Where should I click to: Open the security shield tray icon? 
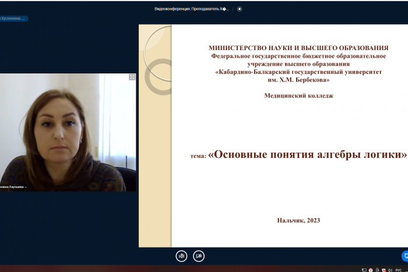click(384, 270)
